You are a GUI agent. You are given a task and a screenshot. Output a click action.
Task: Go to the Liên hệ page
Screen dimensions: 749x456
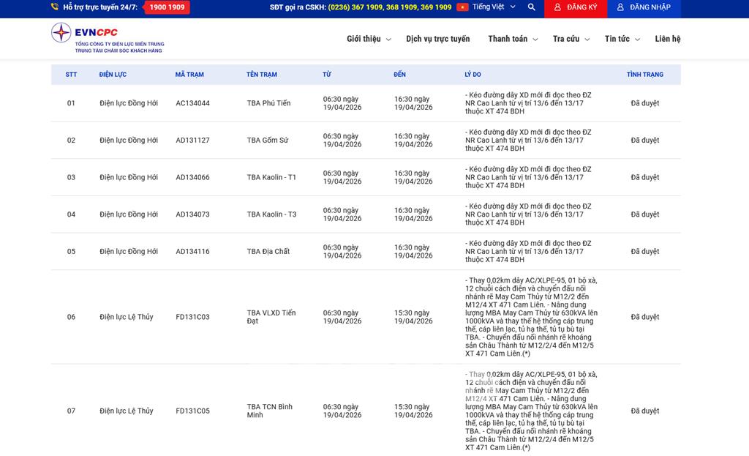[x=667, y=39]
